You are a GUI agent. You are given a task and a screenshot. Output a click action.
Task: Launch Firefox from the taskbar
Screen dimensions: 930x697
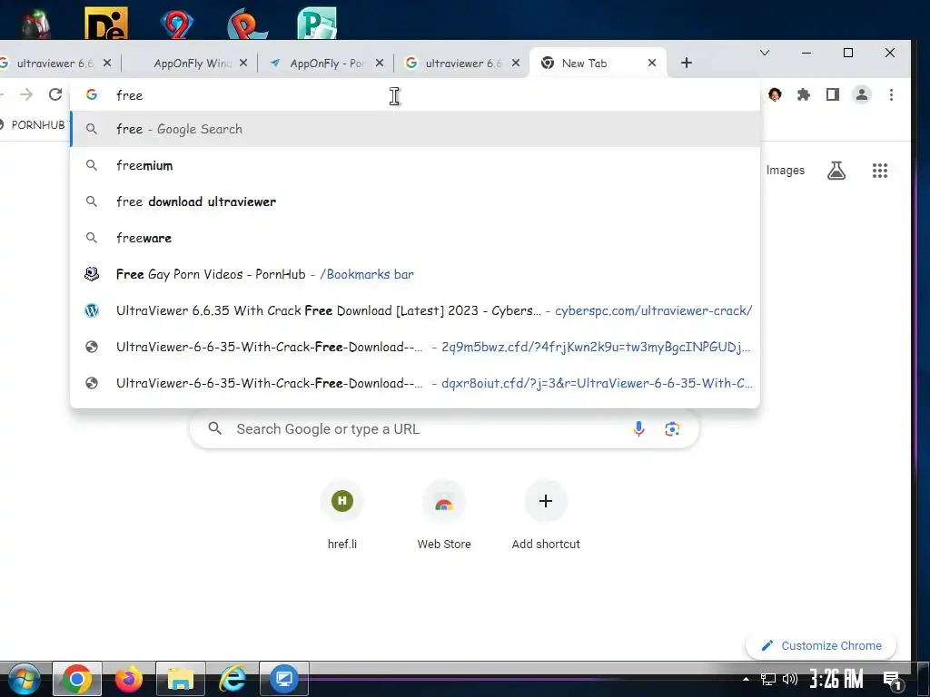(129, 679)
